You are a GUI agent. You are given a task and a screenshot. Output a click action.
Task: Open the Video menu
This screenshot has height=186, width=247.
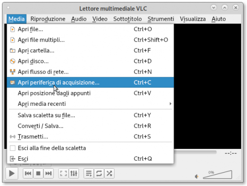[100, 19]
